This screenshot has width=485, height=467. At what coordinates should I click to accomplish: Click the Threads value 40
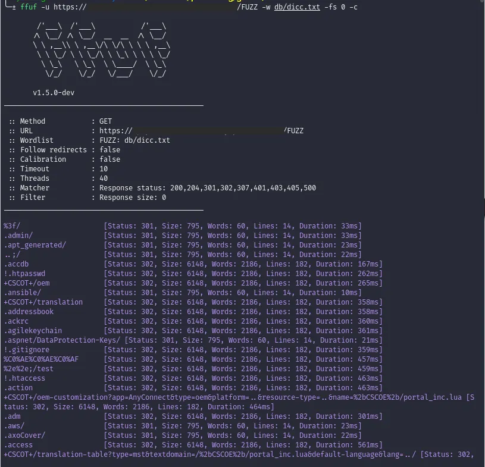coord(104,178)
